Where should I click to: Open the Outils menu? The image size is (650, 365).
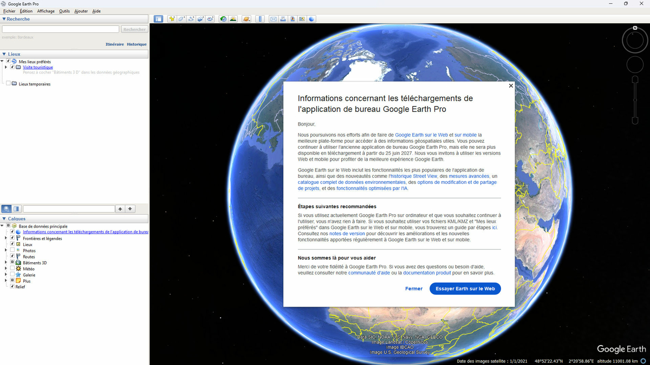[64, 11]
